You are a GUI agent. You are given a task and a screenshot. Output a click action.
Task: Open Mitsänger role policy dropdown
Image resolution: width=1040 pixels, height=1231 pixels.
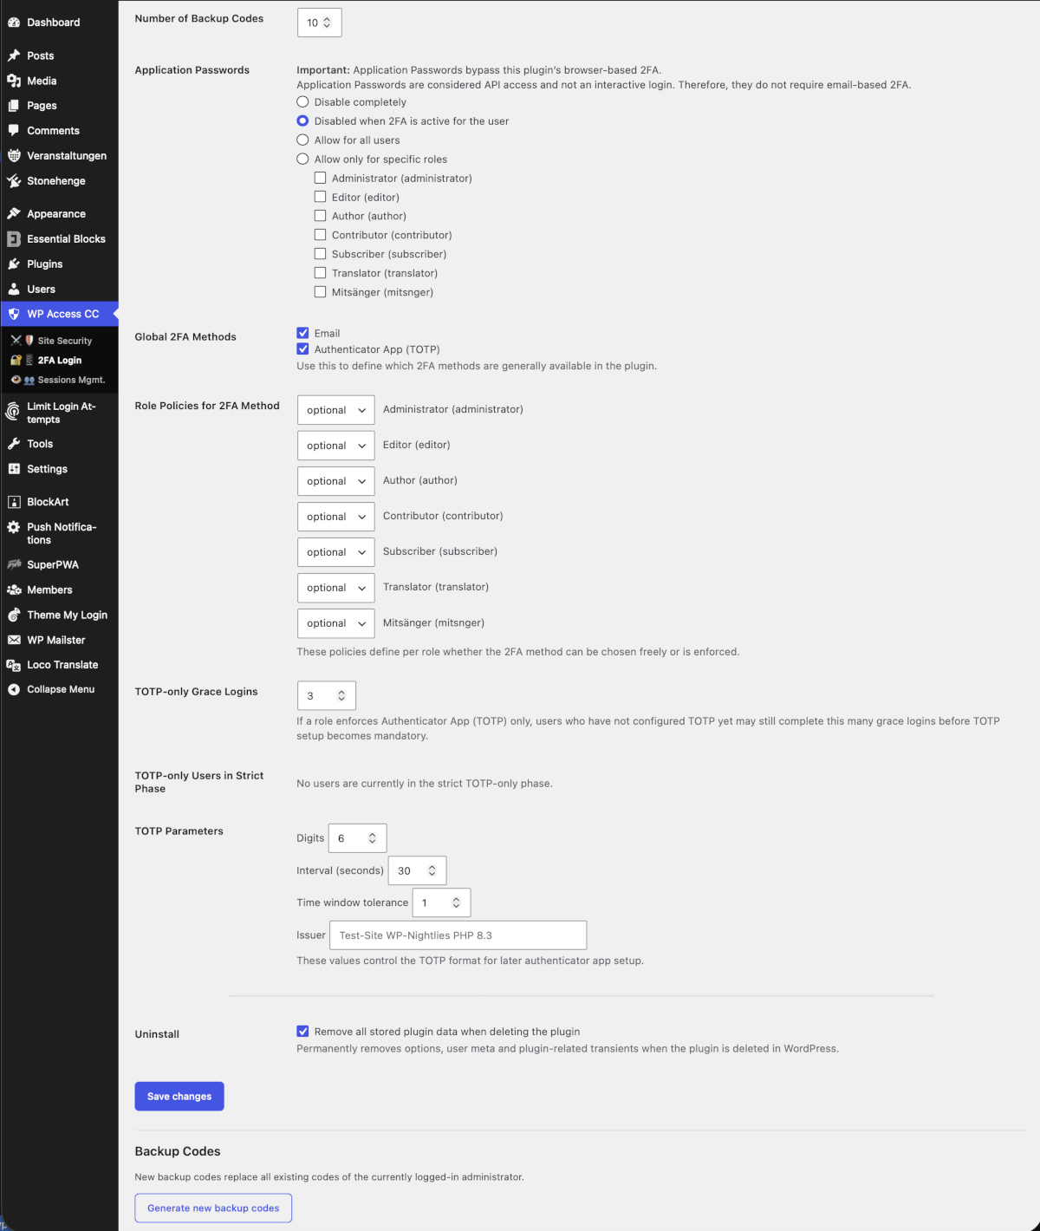tap(335, 623)
